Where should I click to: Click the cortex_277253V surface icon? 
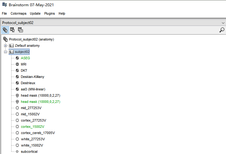pos(17,120)
